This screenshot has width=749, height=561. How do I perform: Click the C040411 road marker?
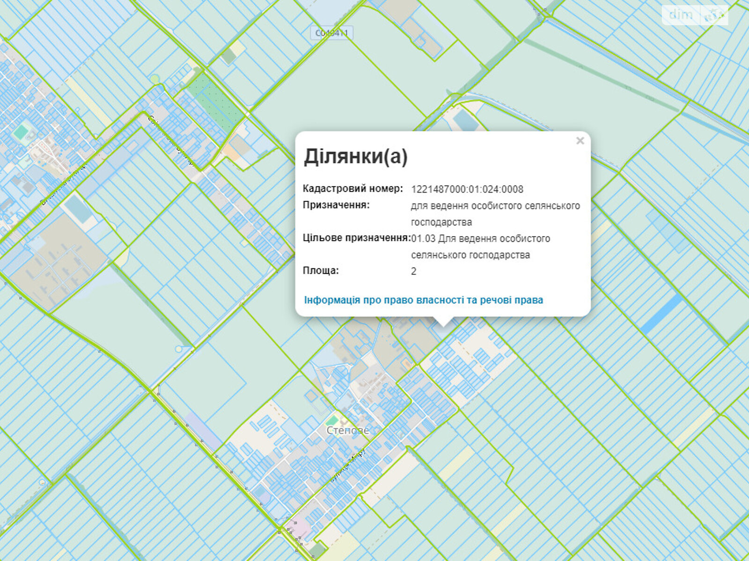(331, 33)
